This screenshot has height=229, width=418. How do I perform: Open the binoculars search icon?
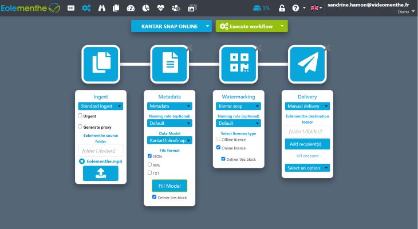tap(101, 8)
